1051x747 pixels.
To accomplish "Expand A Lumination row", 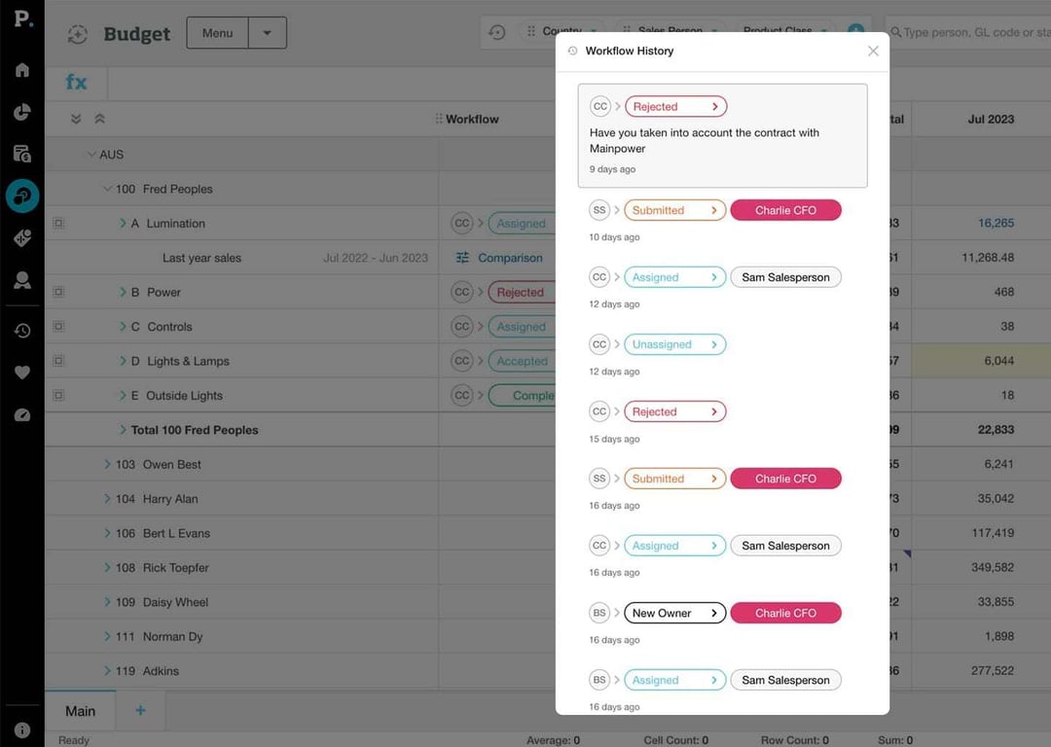I will (123, 223).
